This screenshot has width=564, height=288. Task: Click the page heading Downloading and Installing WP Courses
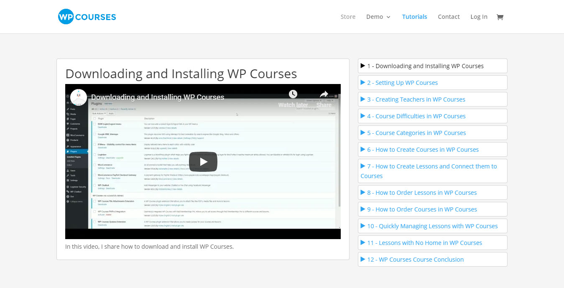point(181,74)
